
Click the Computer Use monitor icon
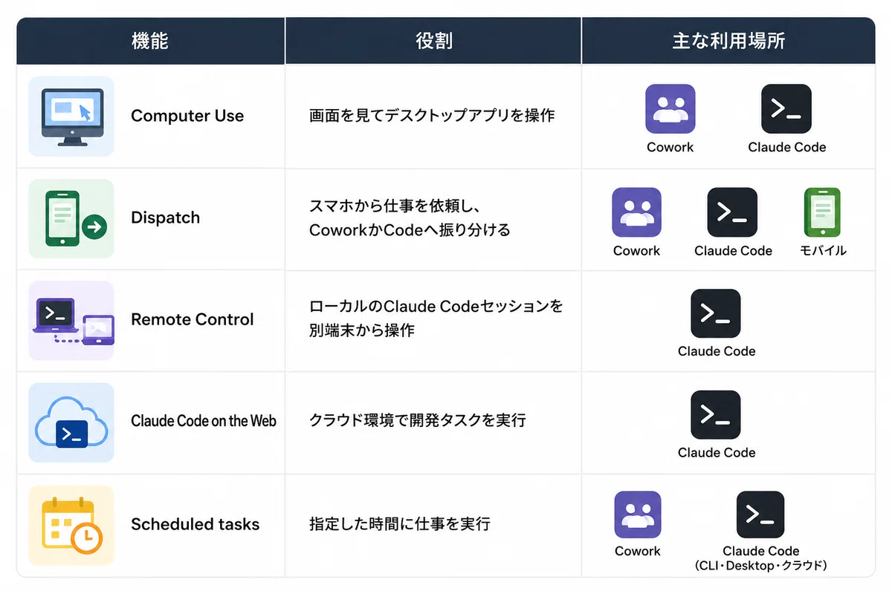coord(71,117)
